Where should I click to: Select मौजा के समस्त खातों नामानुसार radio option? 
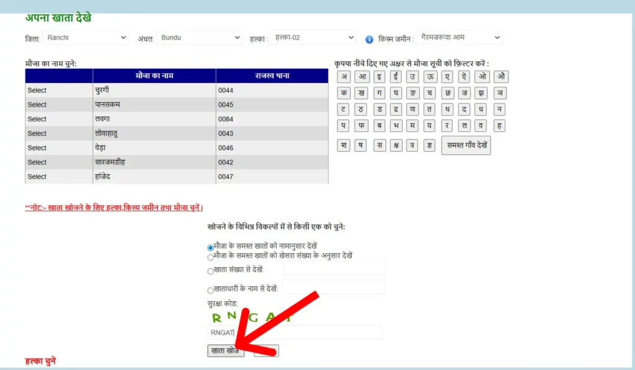click(x=211, y=247)
